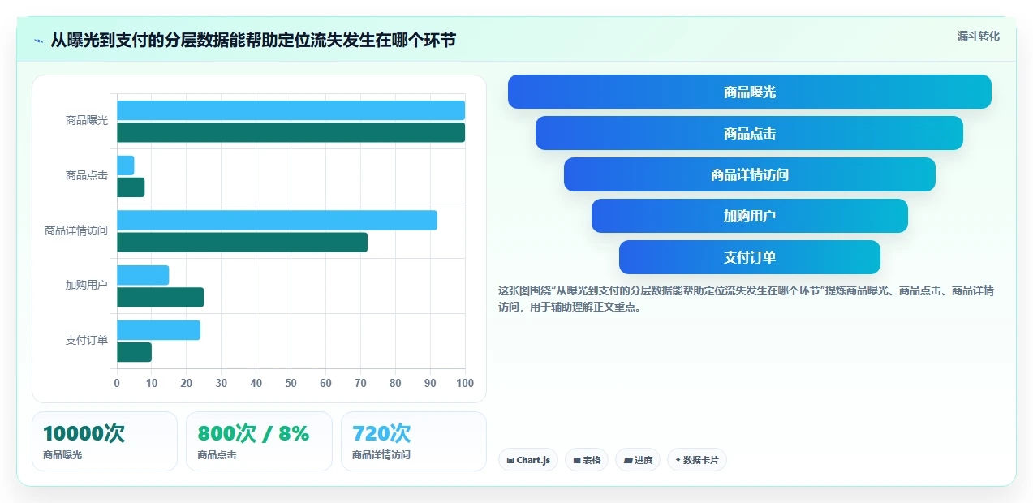Click the 商品点击 chart axis label
The image size is (1033, 503).
click(87, 175)
